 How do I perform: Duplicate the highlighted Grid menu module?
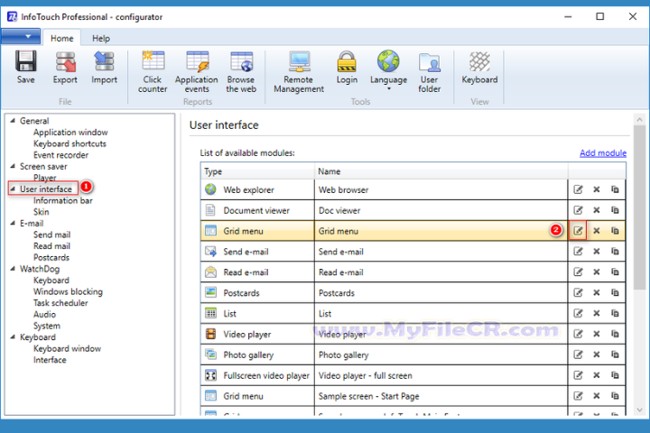[x=615, y=230]
